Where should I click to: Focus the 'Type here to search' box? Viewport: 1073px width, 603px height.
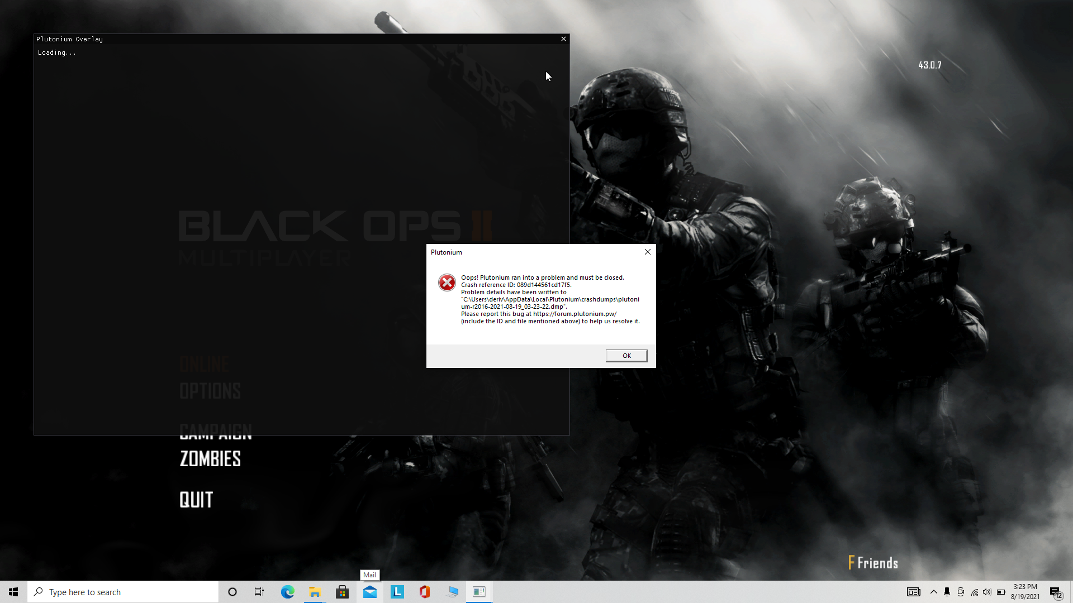(x=123, y=592)
